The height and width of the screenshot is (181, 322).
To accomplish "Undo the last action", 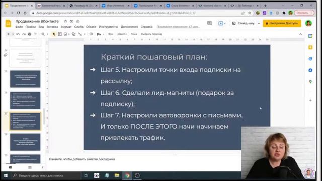I will [x=18, y=34].
